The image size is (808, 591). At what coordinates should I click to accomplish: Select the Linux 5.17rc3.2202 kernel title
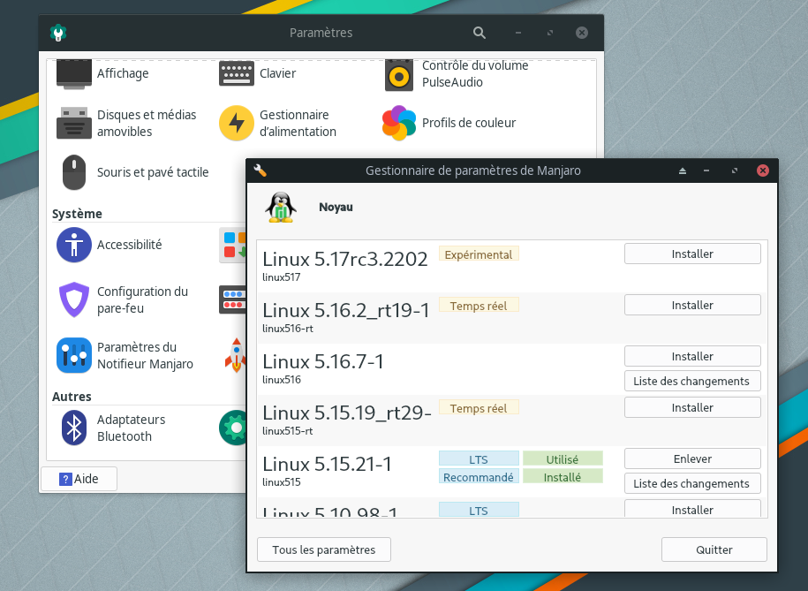click(x=344, y=259)
